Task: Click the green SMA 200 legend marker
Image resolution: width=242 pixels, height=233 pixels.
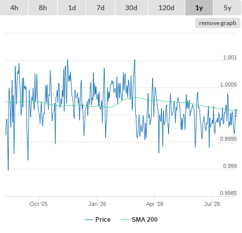Action: (125, 220)
